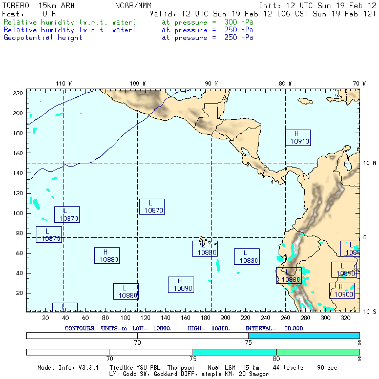Click the '70' label under the upper colorbar
The height and width of the screenshot is (379, 379).
(x=138, y=343)
